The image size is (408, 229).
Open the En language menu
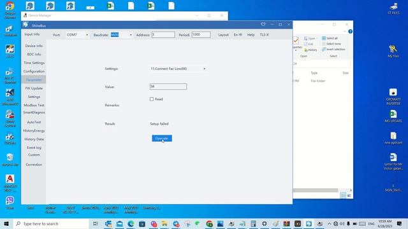238,35
